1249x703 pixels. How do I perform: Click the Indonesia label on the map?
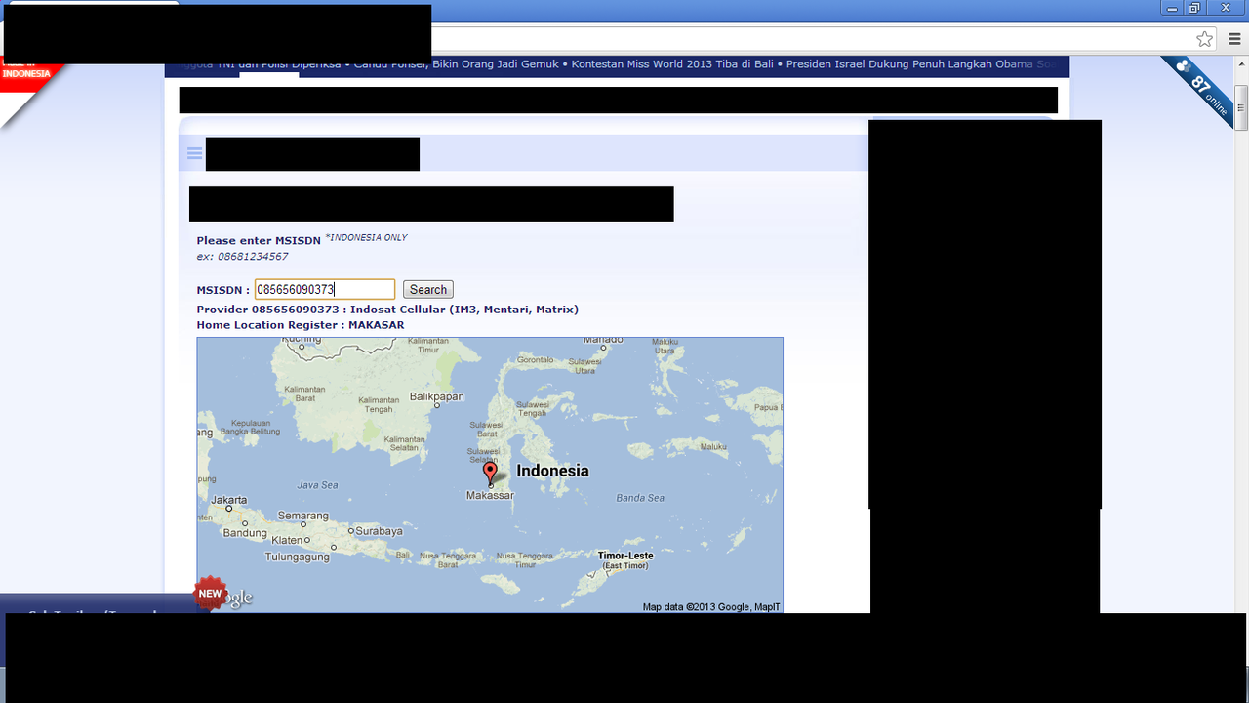552,471
